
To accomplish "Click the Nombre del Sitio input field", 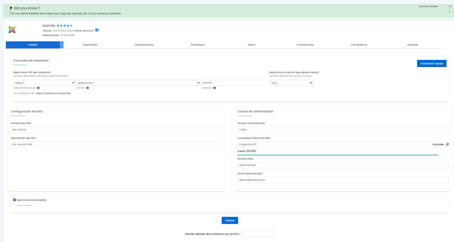I will click(x=116, y=130).
